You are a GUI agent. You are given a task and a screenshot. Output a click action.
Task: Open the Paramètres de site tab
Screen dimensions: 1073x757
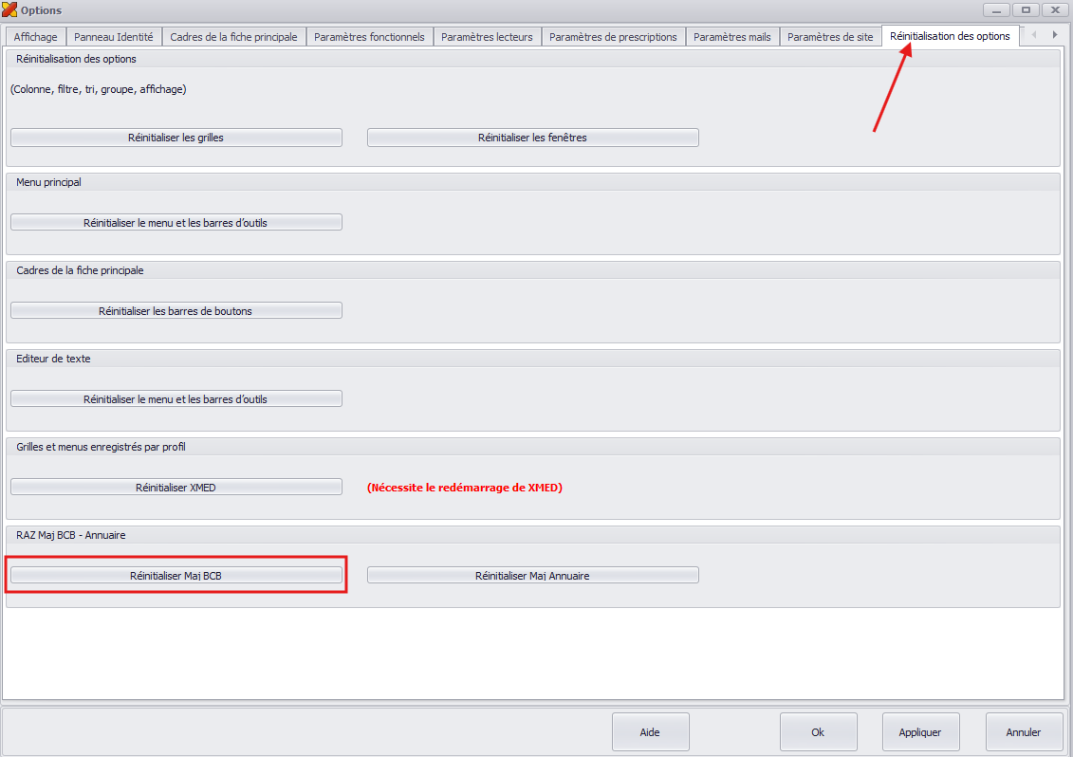tap(830, 37)
